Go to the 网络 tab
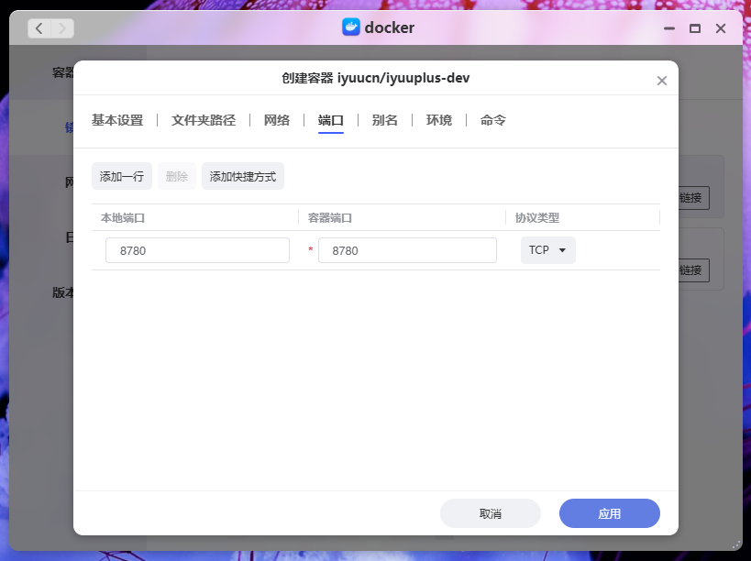This screenshot has height=561, width=751. pyautogui.click(x=277, y=120)
